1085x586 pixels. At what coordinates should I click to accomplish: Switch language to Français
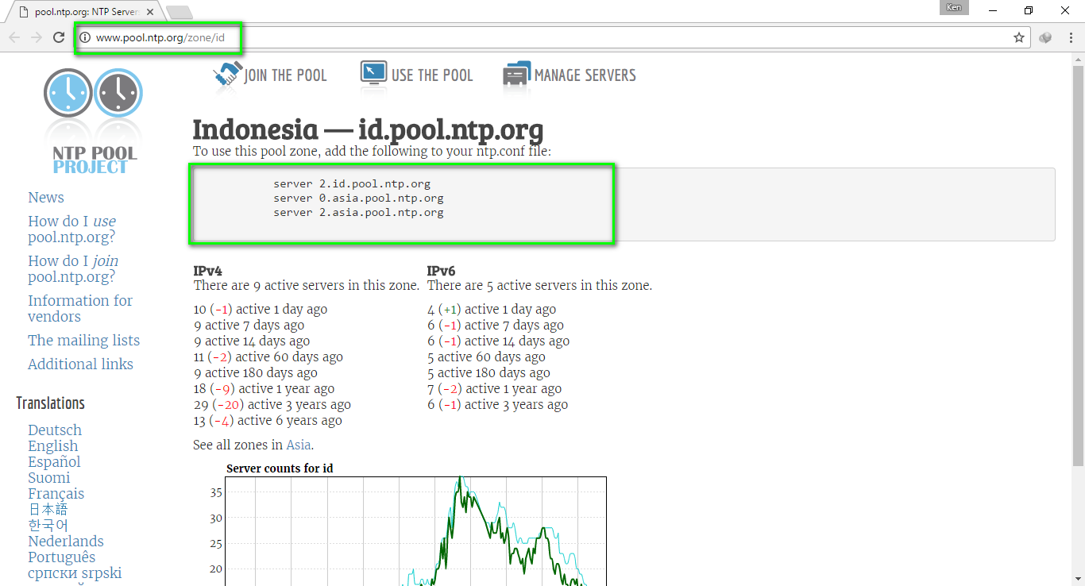coord(56,494)
